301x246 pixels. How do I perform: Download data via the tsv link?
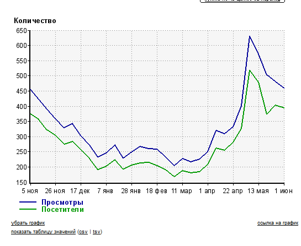point(97,232)
